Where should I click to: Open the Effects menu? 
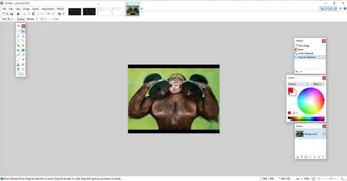click(x=60, y=9)
